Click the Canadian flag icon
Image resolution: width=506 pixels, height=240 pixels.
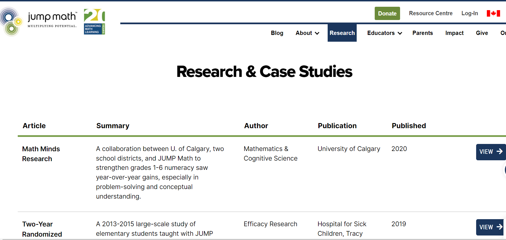[493, 13]
